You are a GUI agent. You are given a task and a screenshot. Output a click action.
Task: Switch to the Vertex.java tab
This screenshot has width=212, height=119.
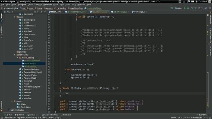139,12
